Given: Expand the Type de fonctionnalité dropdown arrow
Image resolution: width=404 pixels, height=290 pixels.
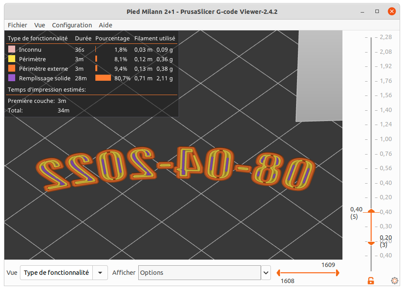Looking at the screenshot, I should (x=100, y=273).
